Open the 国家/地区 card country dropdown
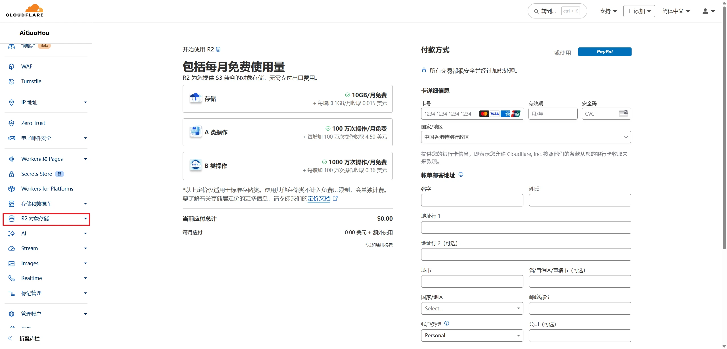 pyautogui.click(x=526, y=137)
